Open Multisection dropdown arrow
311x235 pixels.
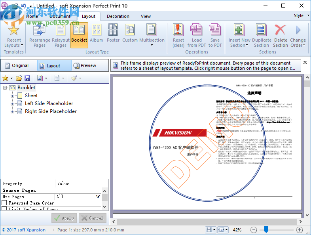point(152,45)
